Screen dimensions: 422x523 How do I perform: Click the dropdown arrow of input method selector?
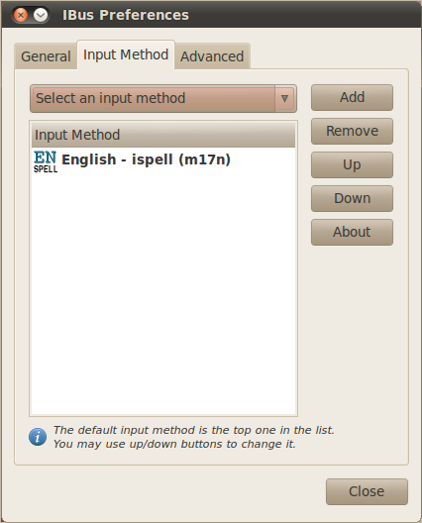pos(284,99)
